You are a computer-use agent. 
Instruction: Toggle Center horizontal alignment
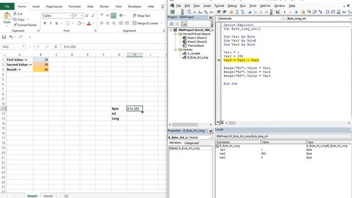[108, 23]
